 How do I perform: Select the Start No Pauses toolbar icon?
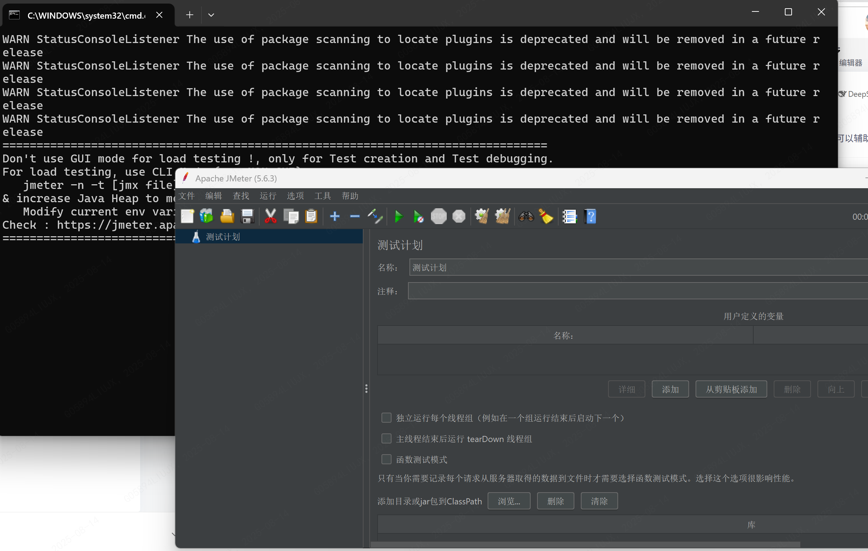(418, 216)
